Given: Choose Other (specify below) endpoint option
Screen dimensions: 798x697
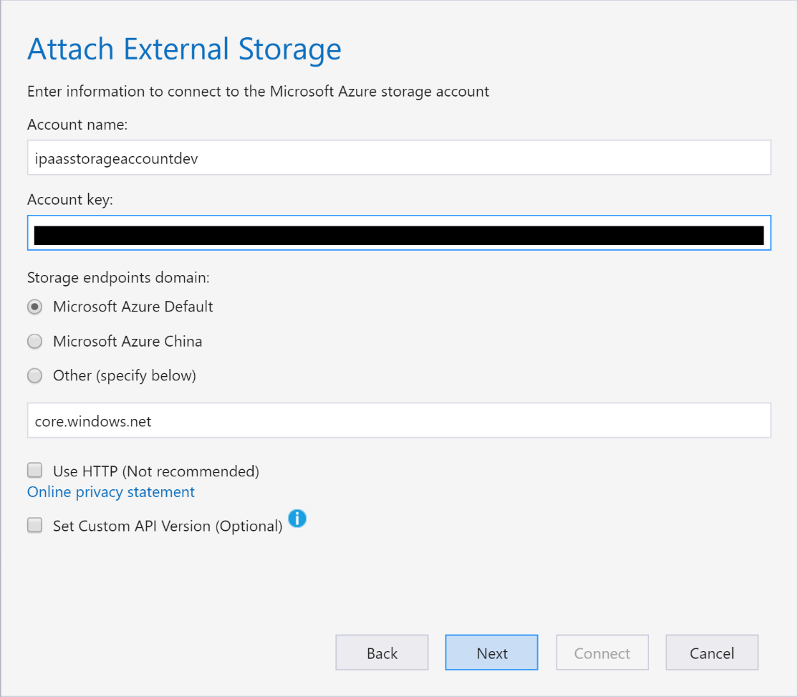Looking at the screenshot, I should pyautogui.click(x=34, y=376).
